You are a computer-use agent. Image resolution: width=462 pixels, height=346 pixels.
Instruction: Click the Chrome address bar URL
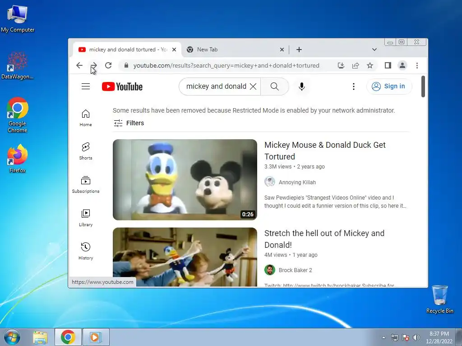tap(226, 65)
